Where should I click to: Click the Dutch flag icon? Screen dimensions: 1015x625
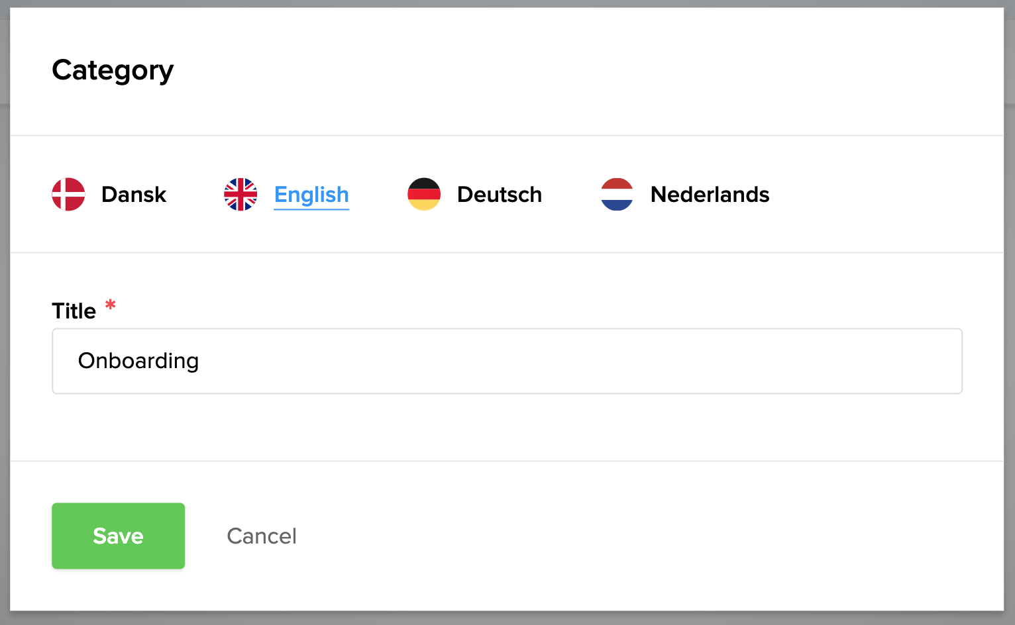point(616,194)
